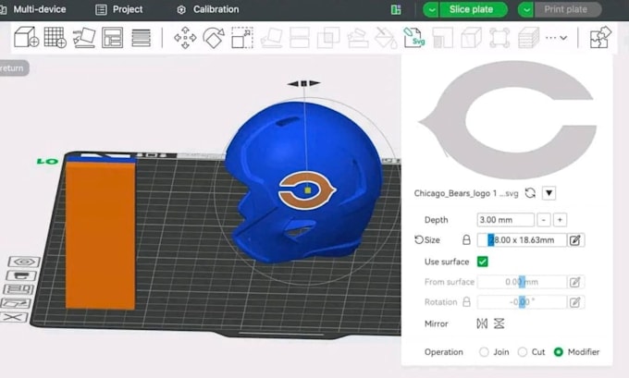Decrease Depth with the minus button
Image resolution: width=629 pixels, height=378 pixels.
coord(544,220)
